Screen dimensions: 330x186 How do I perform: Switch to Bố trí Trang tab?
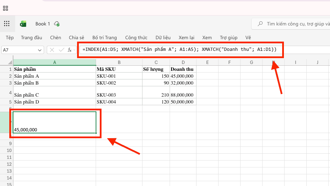(x=105, y=37)
